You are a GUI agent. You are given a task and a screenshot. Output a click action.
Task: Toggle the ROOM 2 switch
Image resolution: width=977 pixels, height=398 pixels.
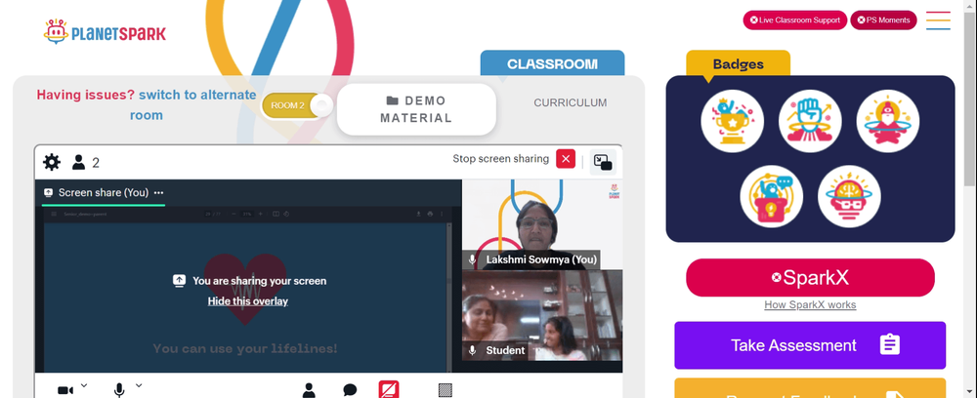point(297,105)
